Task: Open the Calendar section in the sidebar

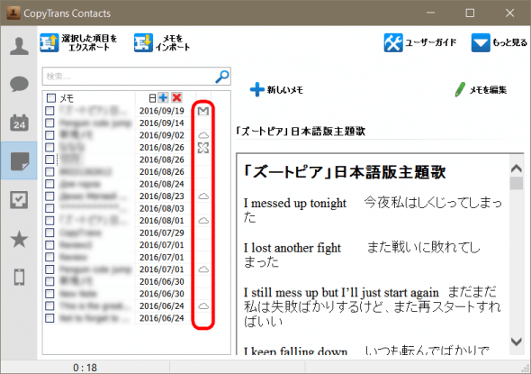Action: 19,123
